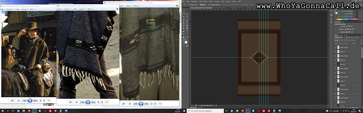This screenshot has height=113, width=363.
Task: Switch to the Stile panel tab
Action: click(343, 22)
